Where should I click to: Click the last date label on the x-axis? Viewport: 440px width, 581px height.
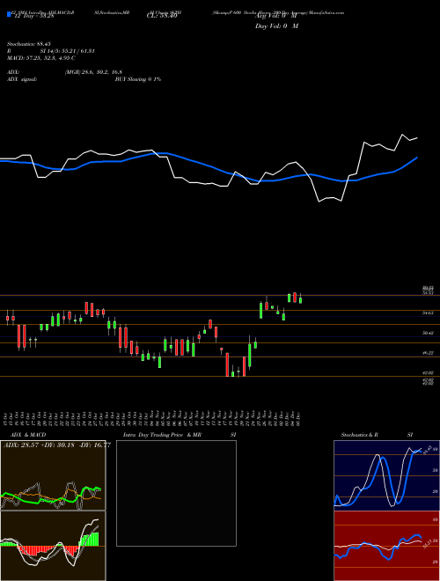tap(299, 419)
